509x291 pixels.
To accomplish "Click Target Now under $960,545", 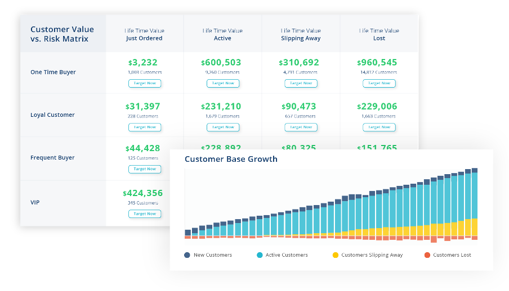I will coord(379,83).
